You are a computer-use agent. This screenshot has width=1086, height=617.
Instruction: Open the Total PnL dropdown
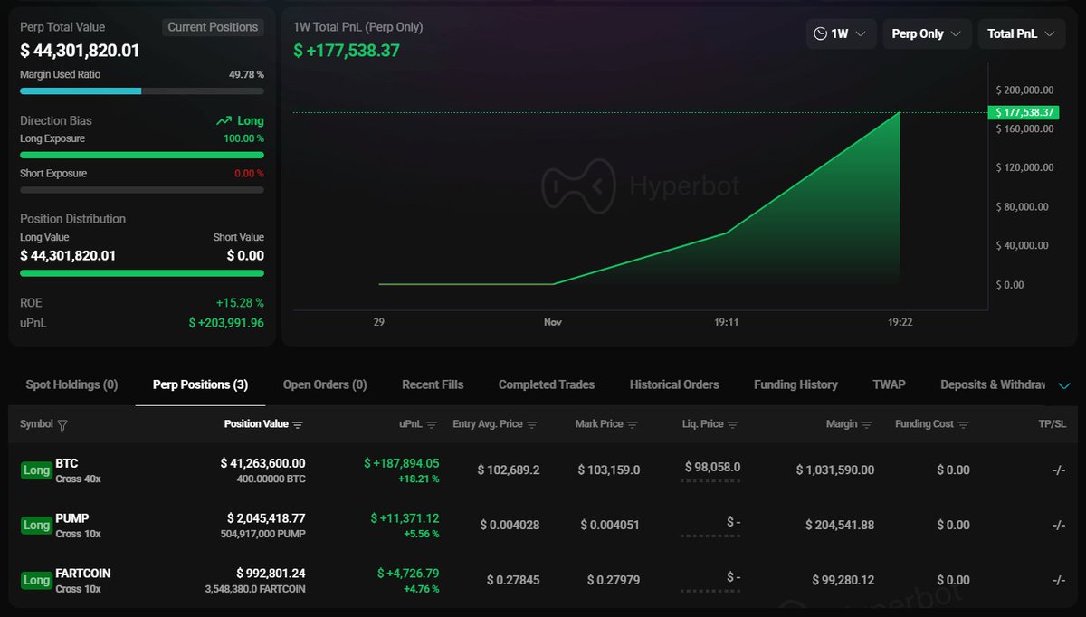(1021, 33)
